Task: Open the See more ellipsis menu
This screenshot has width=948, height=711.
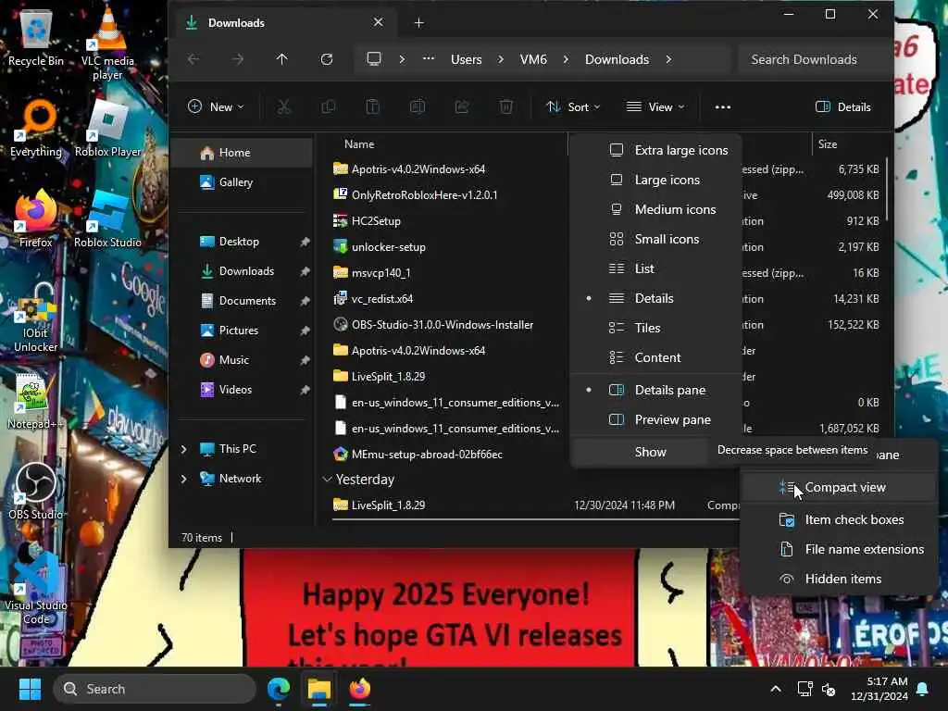Action: pyautogui.click(x=722, y=107)
